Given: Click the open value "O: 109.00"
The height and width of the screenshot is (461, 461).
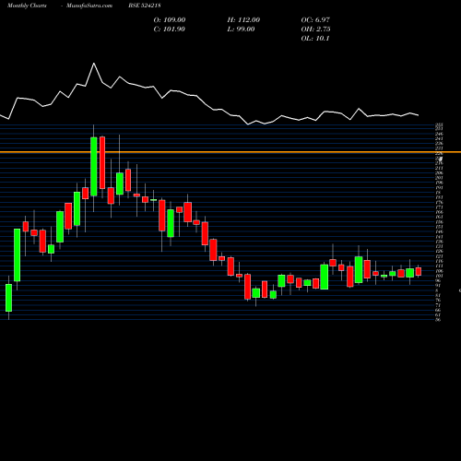Looking at the screenshot, I should pyautogui.click(x=170, y=19).
